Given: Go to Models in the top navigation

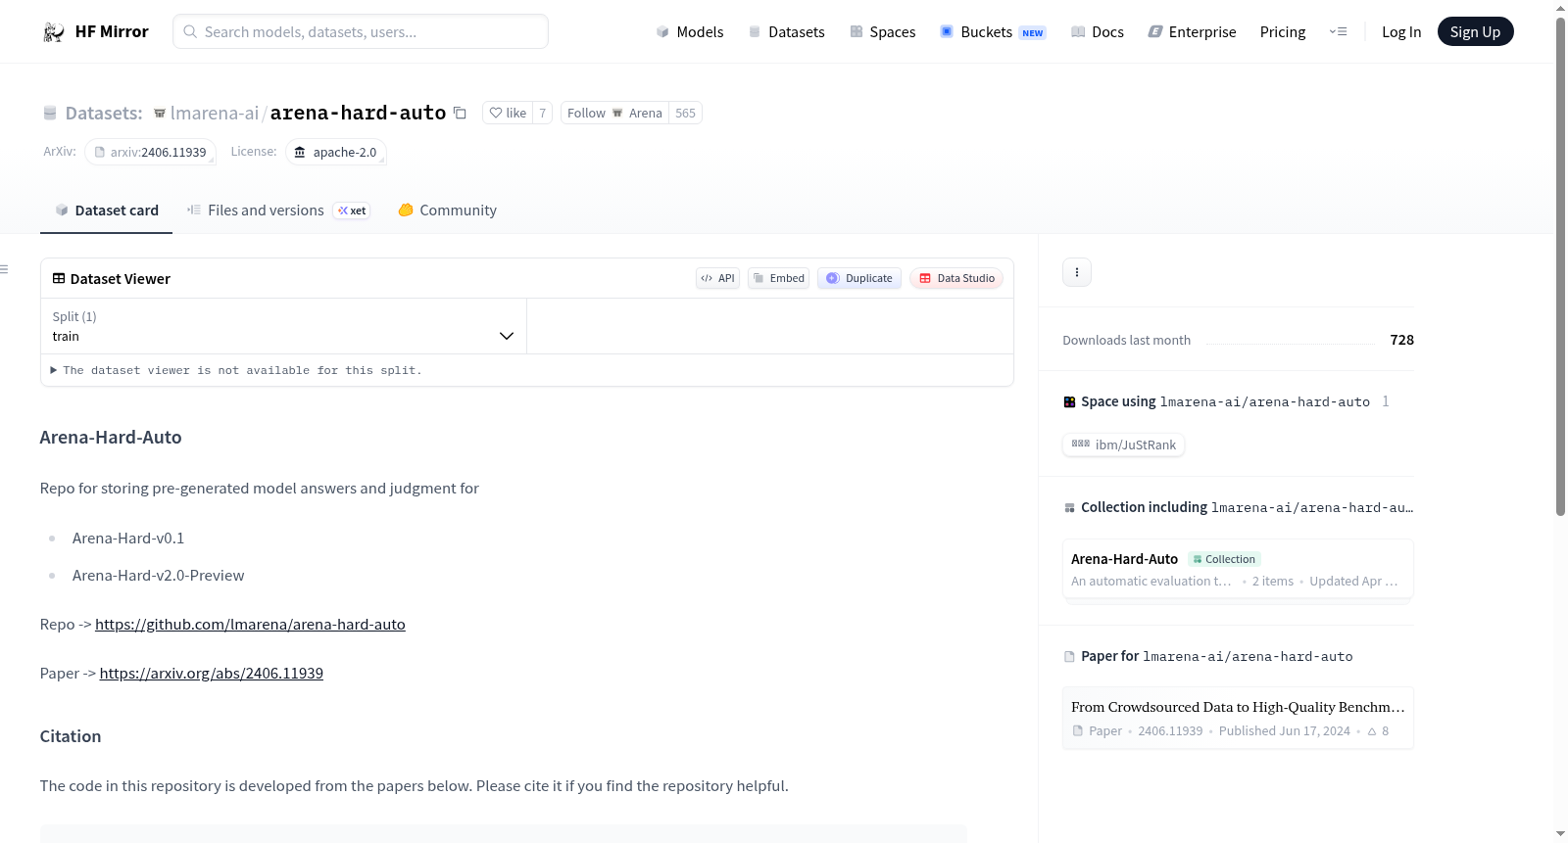Looking at the screenshot, I should [690, 32].
